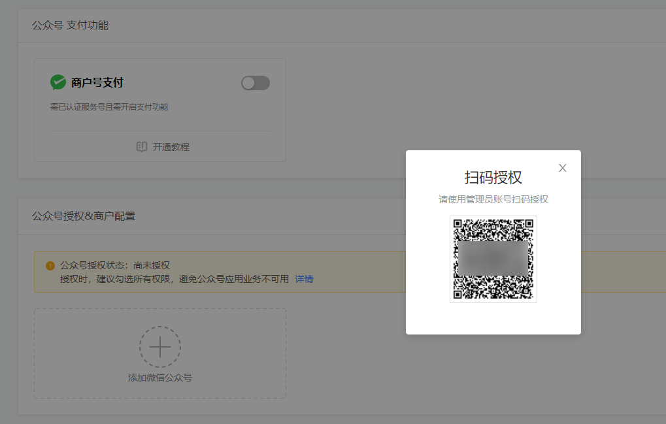This screenshot has width=666, height=424.
Task: Click the orange warning icon in the banner
Action: (x=50, y=266)
